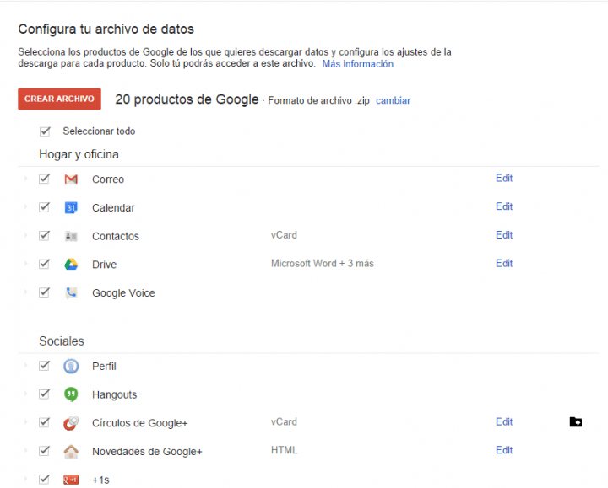Click the Novedades de Google+ house icon
608x488 pixels.
(71, 451)
